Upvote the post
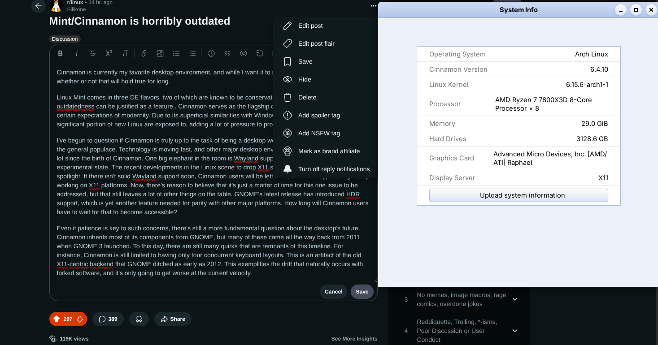 (57, 319)
